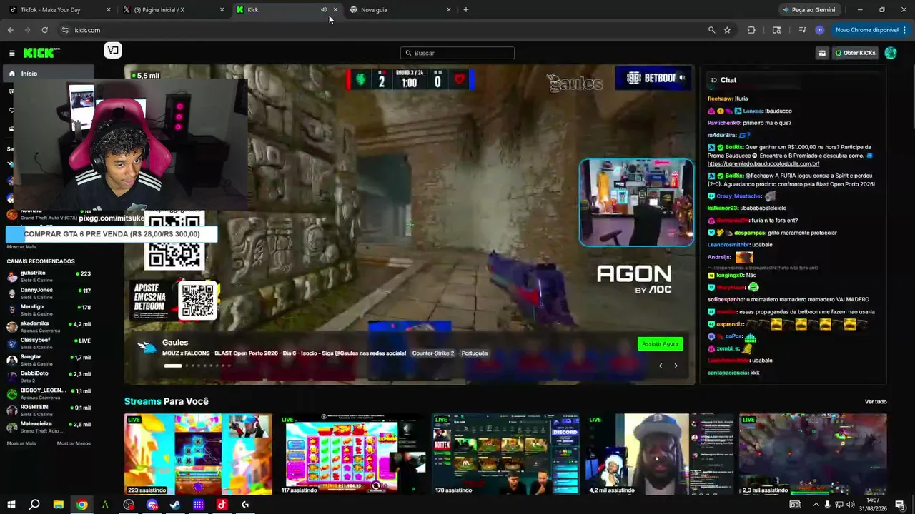The width and height of the screenshot is (915, 514).
Task: Open stream thumbnail with 223 assistindo
Action: pyautogui.click(x=198, y=455)
